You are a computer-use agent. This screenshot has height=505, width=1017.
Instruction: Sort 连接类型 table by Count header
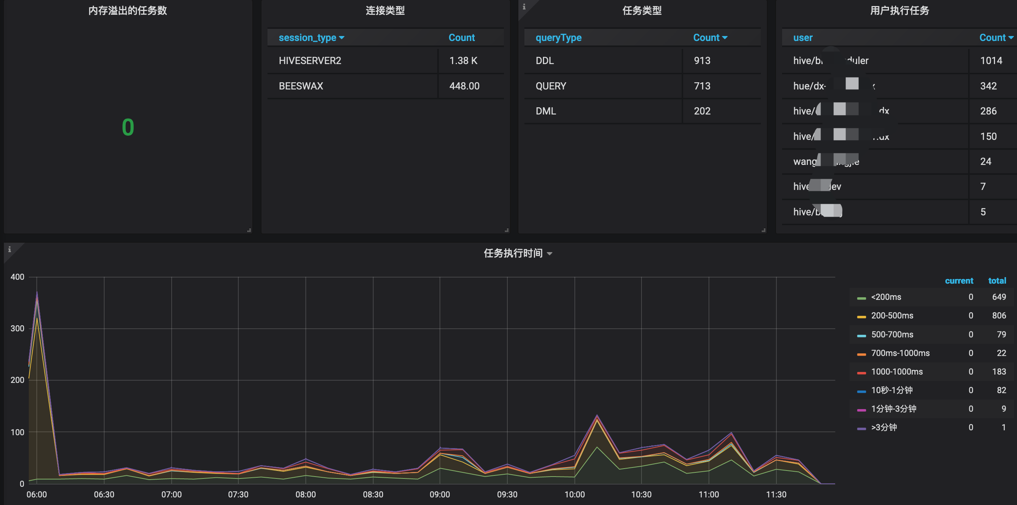click(462, 38)
